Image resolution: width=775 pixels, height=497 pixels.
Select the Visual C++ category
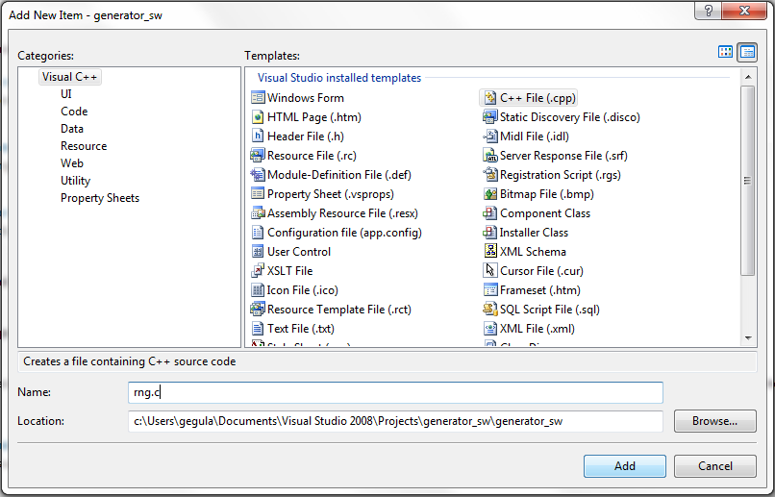point(69,77)
